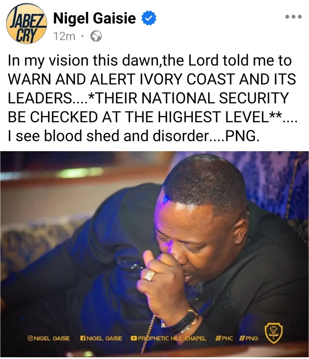The width and height of the screenshot is (309, 359).
Task: Click the vision warning post text
Action: (153, 98)
